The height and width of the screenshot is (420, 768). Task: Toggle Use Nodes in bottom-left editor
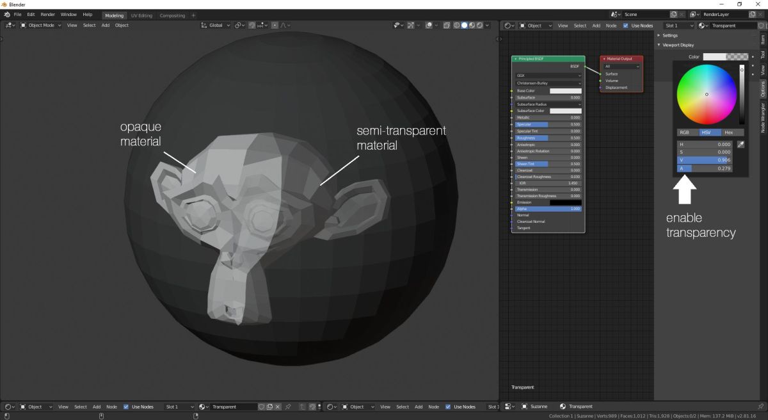coord(126,407)
